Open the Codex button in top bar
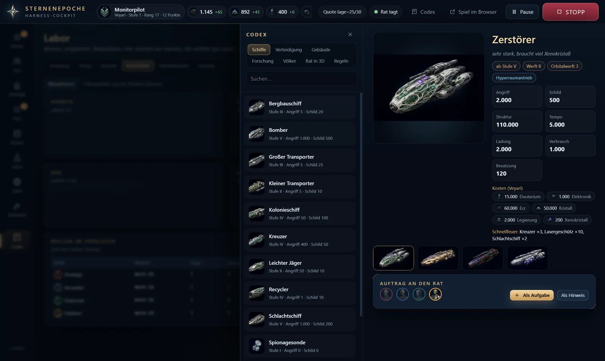The image size is (605, 361). click(423, 12)
